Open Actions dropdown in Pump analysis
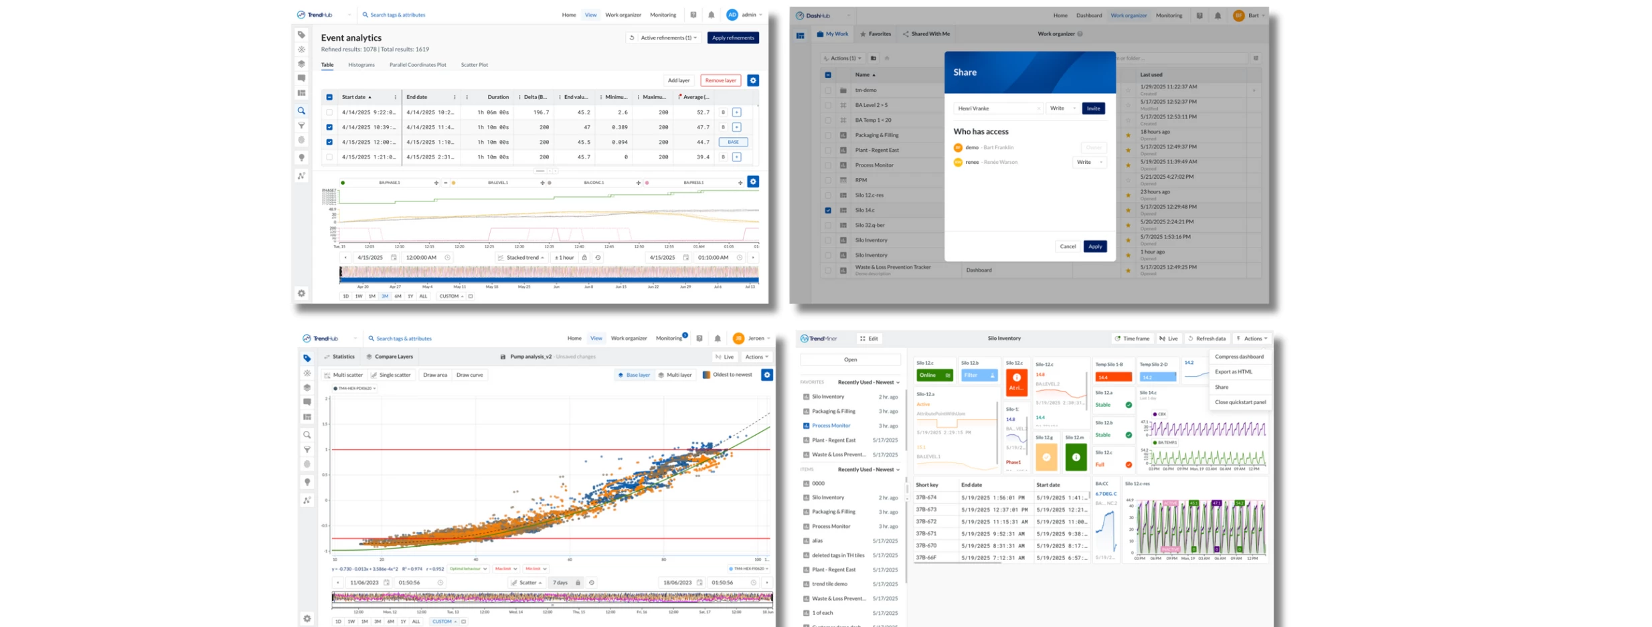Screen dimensions: 1652x627 coord(757,357)
